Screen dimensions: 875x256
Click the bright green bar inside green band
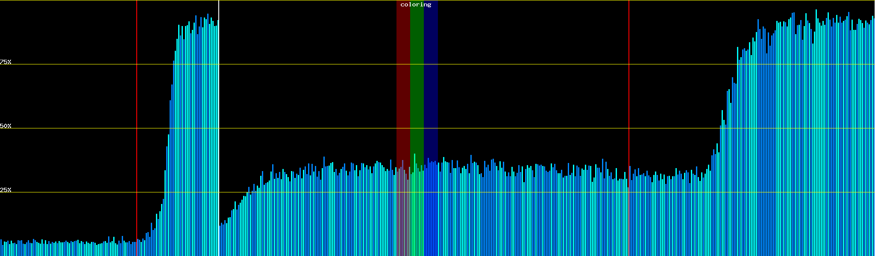click(x=414, y=205)
